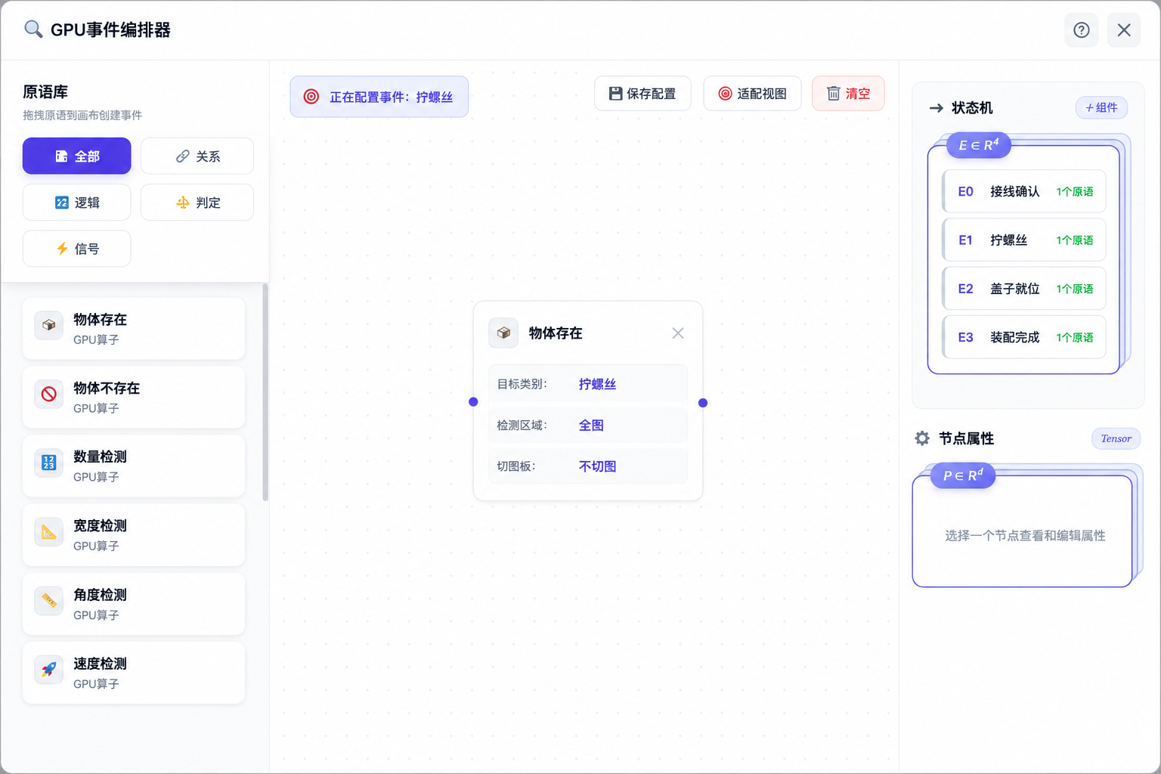Add a component with +组件

1102,108
